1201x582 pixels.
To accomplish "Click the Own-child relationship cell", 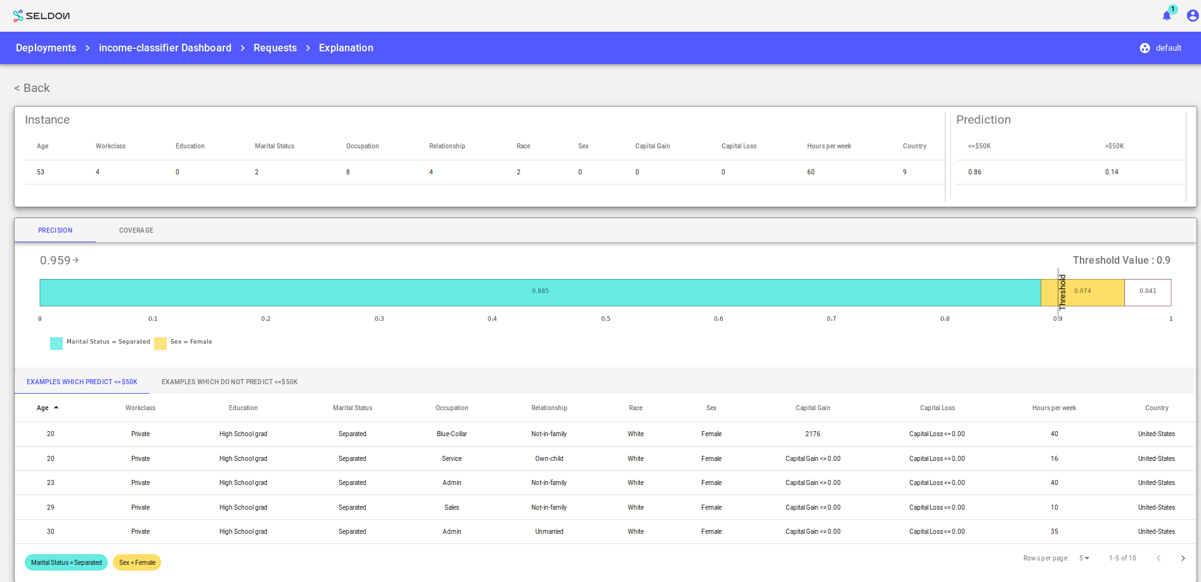I will (x=549, y=459).
